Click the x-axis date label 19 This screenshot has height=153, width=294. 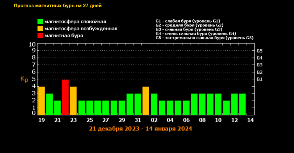pyautogui.click(x=42, y=120)
